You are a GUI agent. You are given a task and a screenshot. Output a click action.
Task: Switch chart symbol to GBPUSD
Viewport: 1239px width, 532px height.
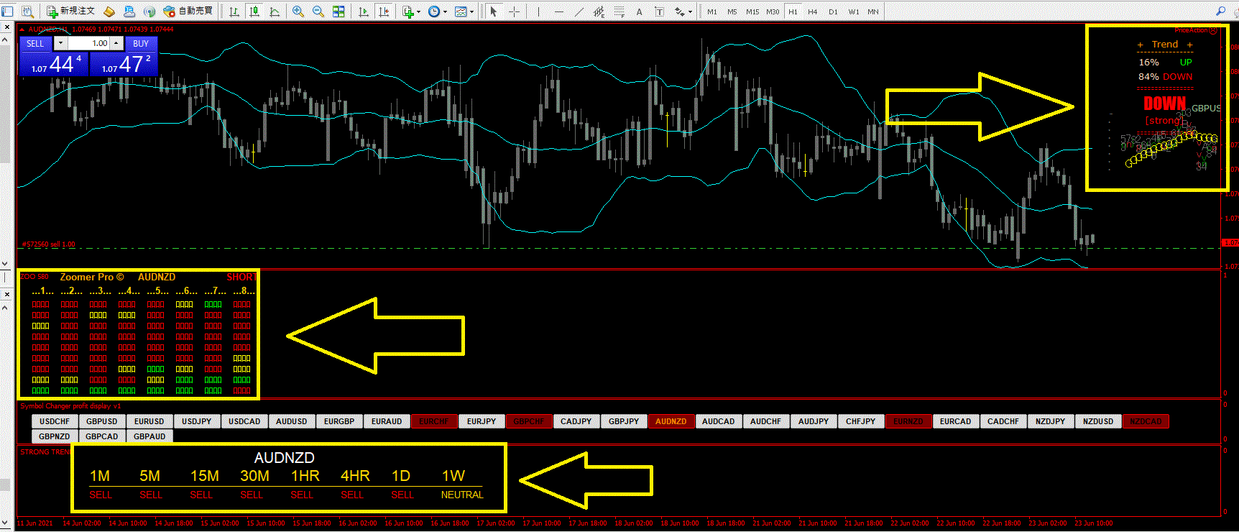click(102, 421)
